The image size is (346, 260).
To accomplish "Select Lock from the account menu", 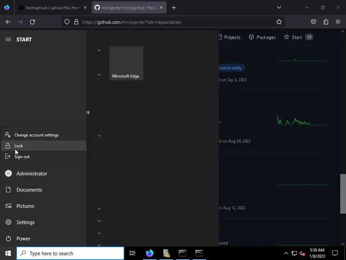I will [x=44, y=146].
